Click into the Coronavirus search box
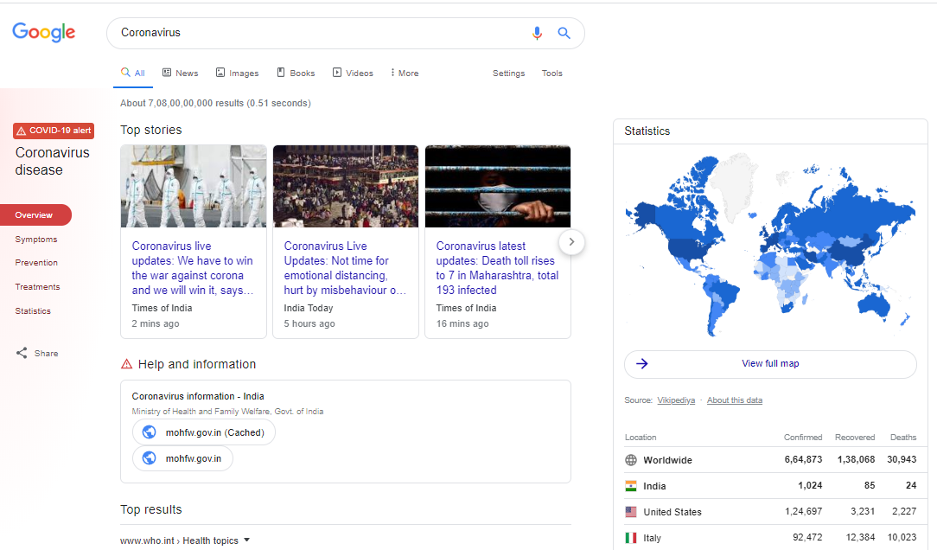 [x=320, y=33]
